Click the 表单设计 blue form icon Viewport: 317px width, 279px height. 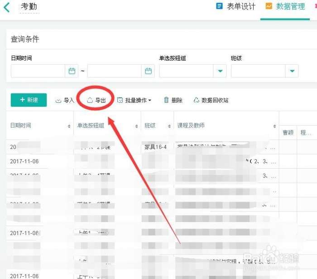click(x=219, y=6)
